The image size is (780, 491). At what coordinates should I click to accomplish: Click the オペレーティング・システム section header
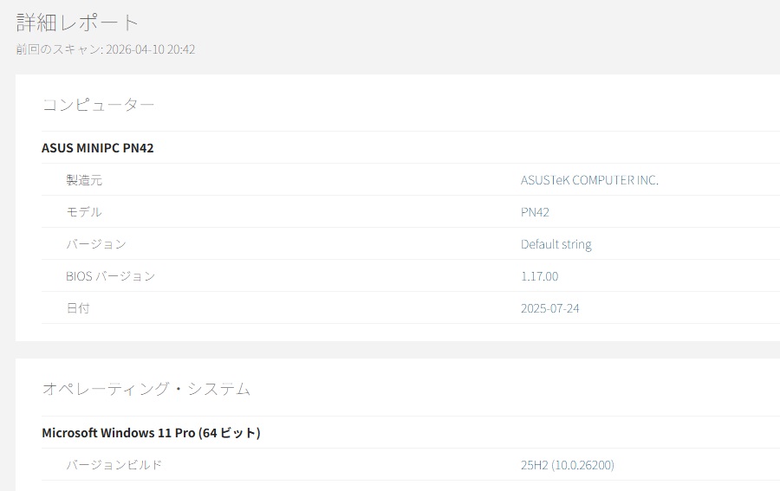click(x=146, y=389)
